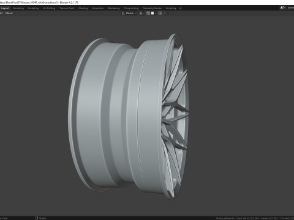Open the Global transform orientation dropdown
The height and width of the screenshot is (220, 294).
[x=129, y=13]
